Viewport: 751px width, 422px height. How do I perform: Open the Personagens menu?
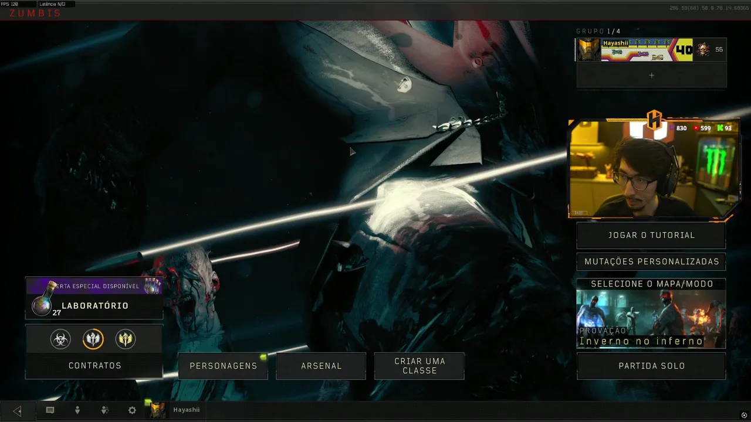223,366
